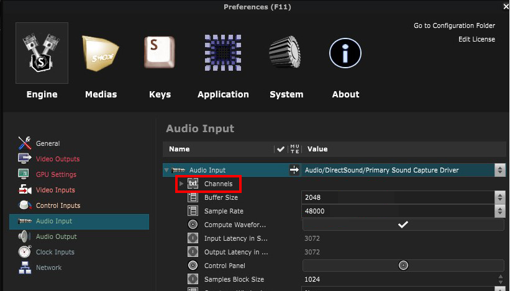This screenshot has height=291, width=510.
Task: Click the Control Panel trigger icon
Action: coord(193,266)
